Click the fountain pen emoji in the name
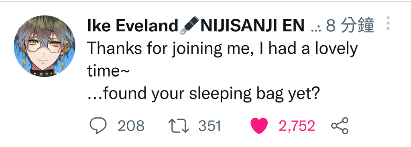Screen dimensions: 411x147 [x=189, y=26]
